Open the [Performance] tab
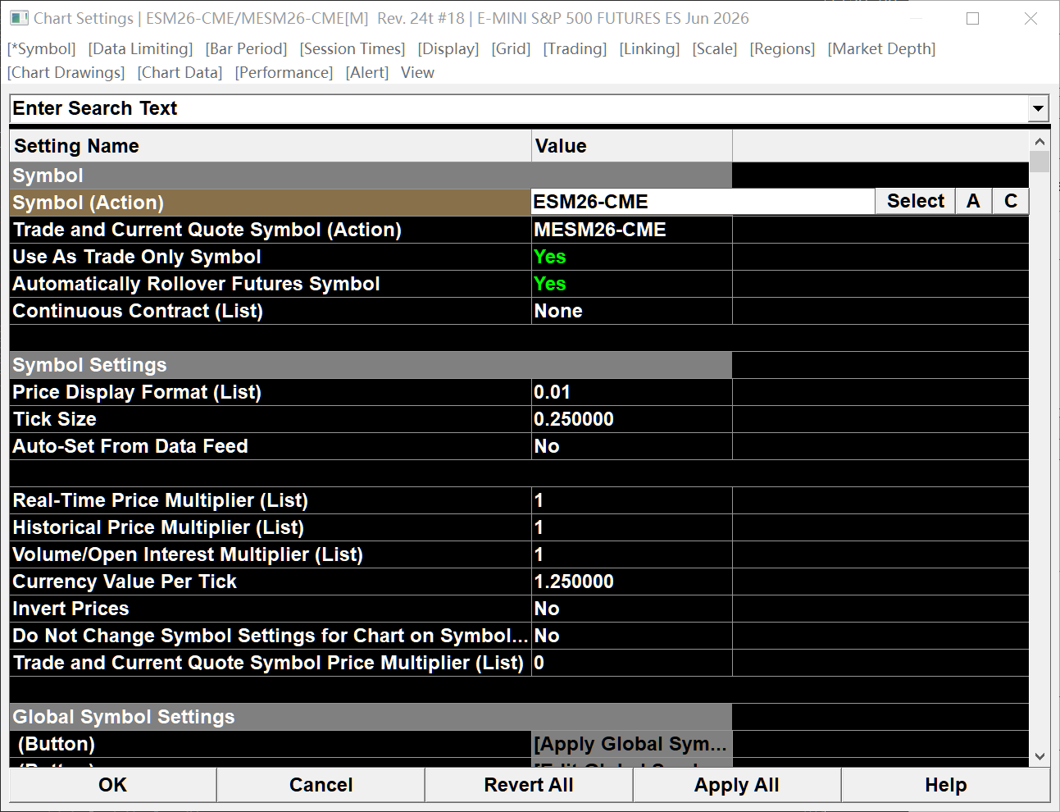 pyautogui.click(x=284, y=73)
